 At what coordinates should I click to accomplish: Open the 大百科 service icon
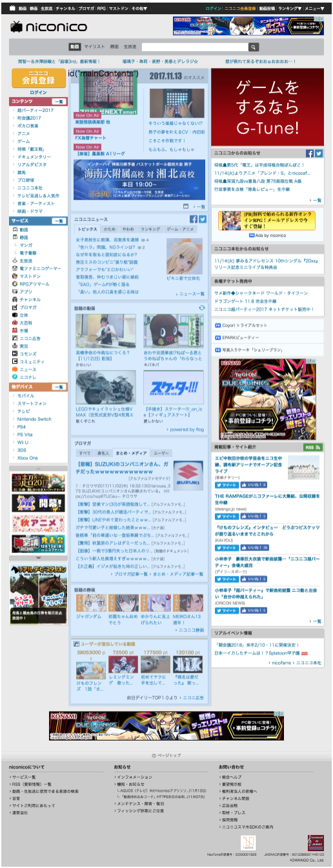point(14,323)
